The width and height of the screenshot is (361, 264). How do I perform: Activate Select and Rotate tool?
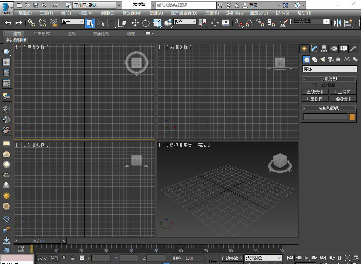click(x=146, y=23)
